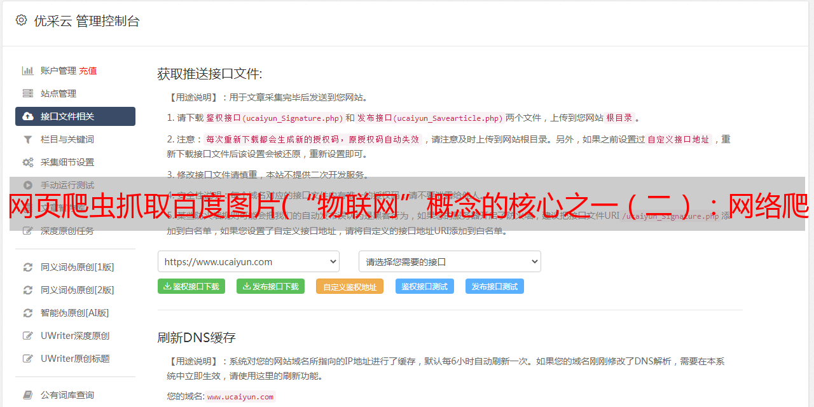Click the edit icon for UWriter深度原创
The width and height of the screenshot is (814, 407).
click(x=28, y=336)
